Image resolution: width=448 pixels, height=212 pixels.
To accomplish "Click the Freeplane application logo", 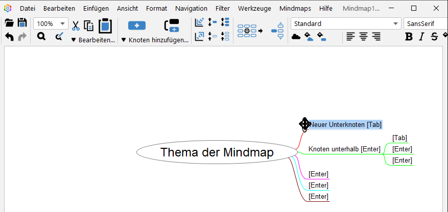I will [8, 9].
